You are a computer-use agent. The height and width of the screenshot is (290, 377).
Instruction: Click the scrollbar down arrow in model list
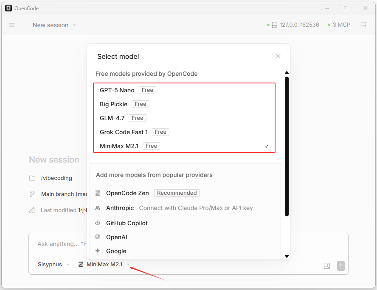287,256
